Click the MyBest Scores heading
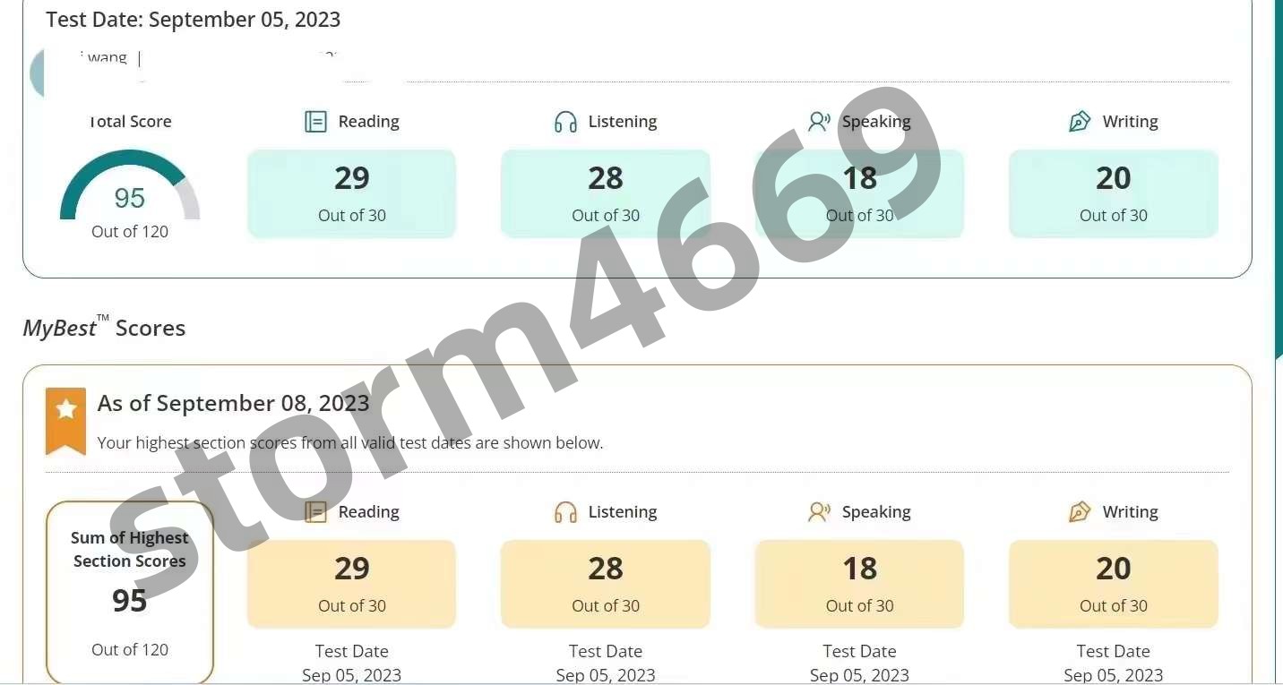Screen dimensions: 1283x685 104,328
